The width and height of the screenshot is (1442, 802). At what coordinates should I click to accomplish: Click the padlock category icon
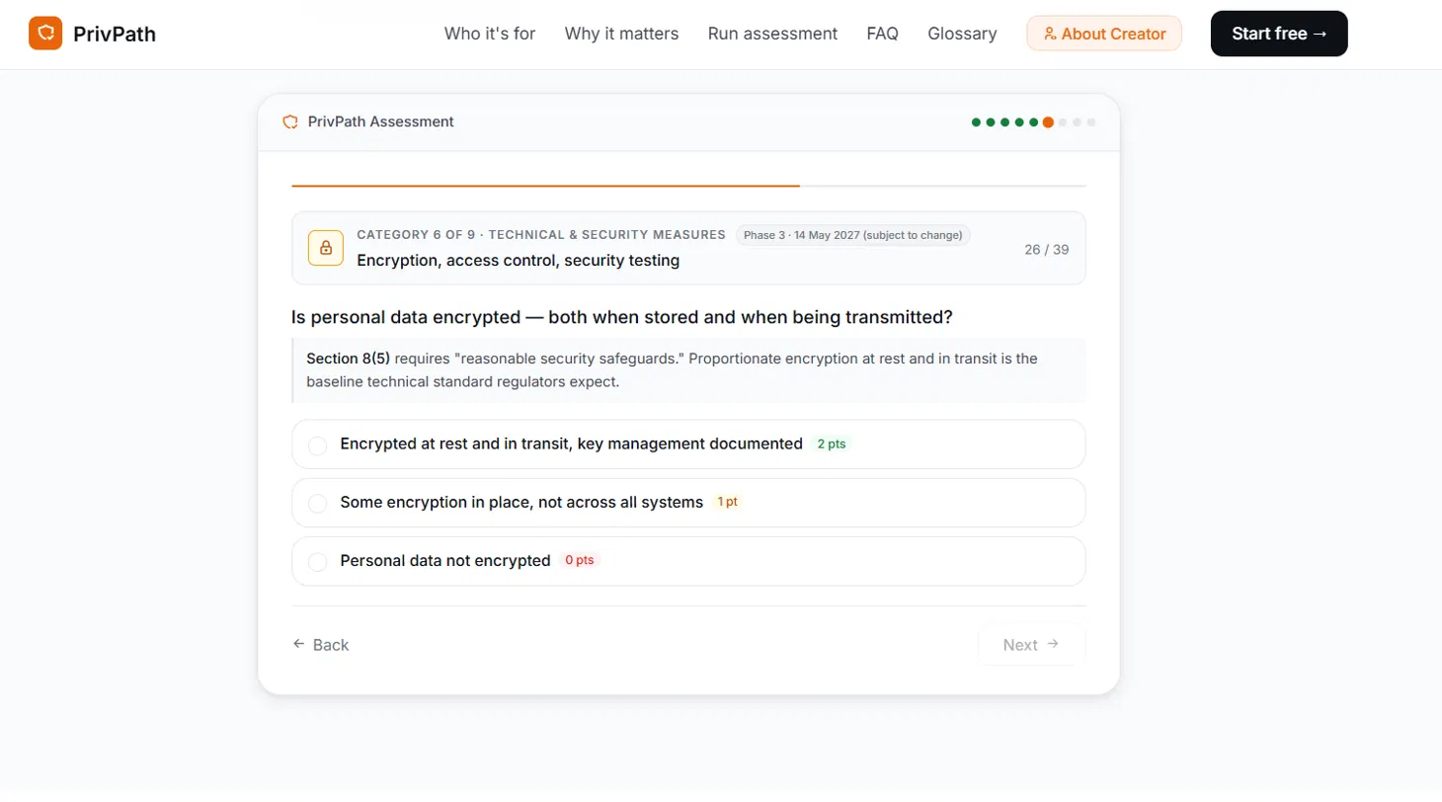pyautogui.click(x=326, y=248)
